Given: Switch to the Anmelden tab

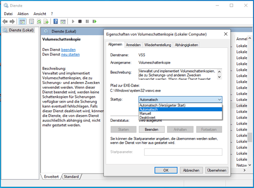Looking at the screenshot, I should (x=133, y=45).
